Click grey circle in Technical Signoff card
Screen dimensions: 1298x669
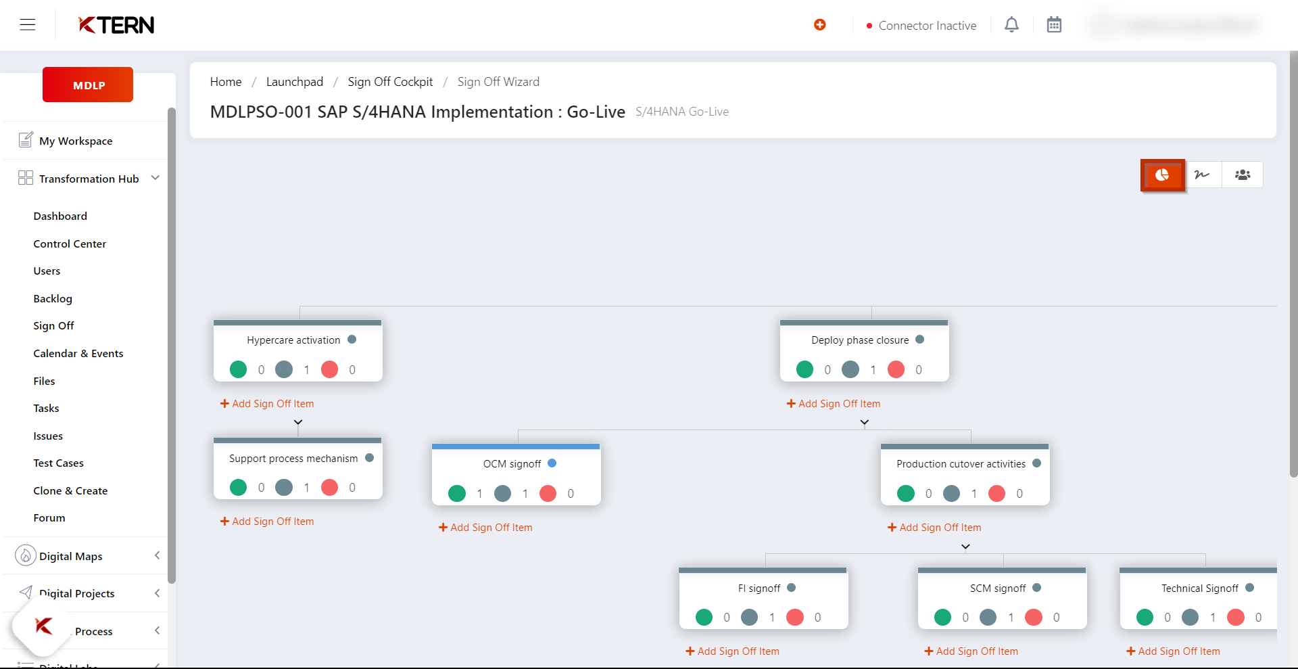click(1191, 618)
